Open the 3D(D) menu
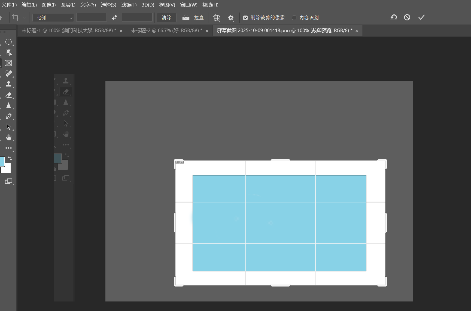The width and height of the screenshot is (471, 311). (x=148, y=5)
